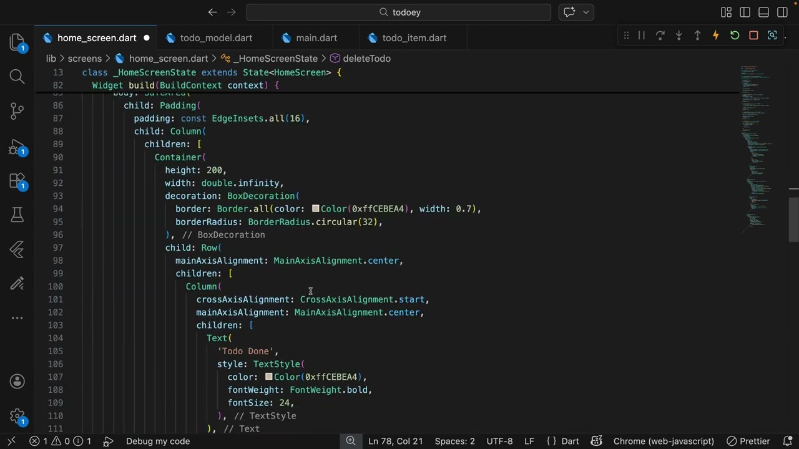Screen dimensions: 799x449
Task: Switch to the main.dart tab
Action: (316, 38)
